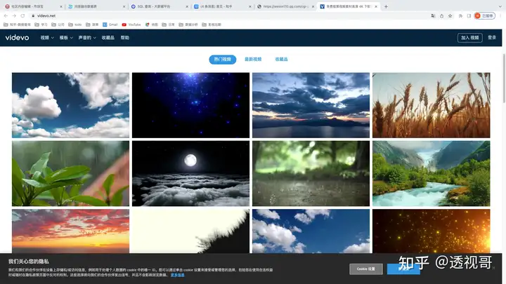Expand the 声音的 dropdown in videvo nav
506x284 pixels.
tap(87, 38)
